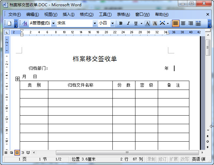Switch to Outline view icon
The image size is (214, 165).
tap(23, 152)
